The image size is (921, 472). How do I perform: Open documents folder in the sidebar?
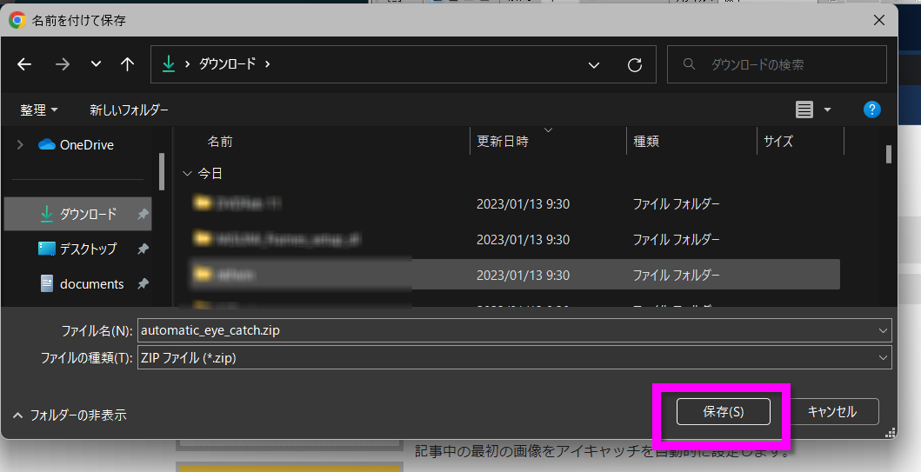click(91, 284)
